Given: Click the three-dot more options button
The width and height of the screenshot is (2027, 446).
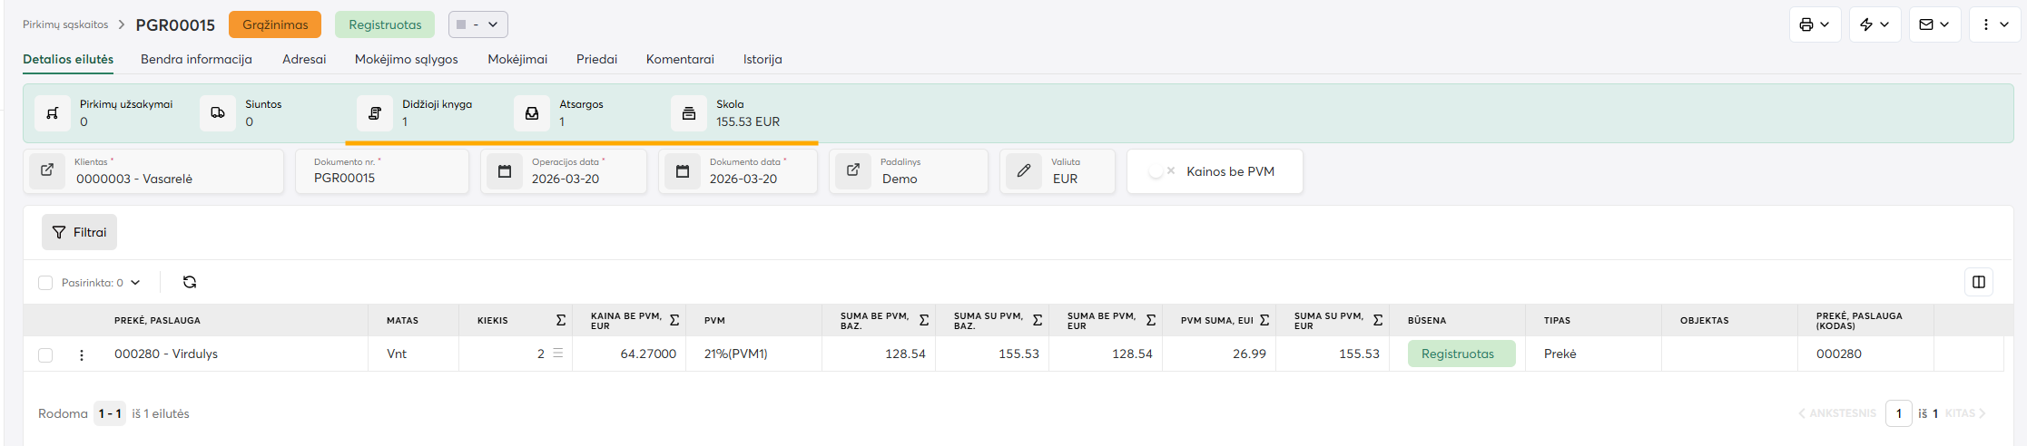Looking at the screenshot, I should 1994,24.
